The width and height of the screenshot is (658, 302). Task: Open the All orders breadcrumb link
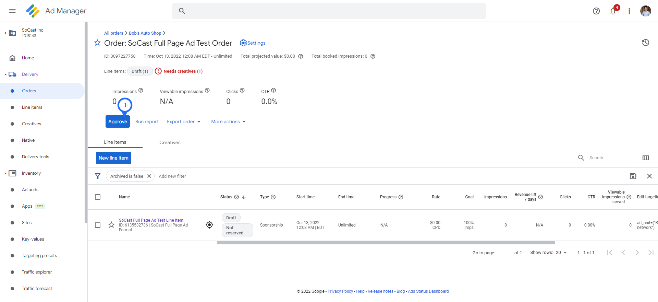[x=114, y=33]
